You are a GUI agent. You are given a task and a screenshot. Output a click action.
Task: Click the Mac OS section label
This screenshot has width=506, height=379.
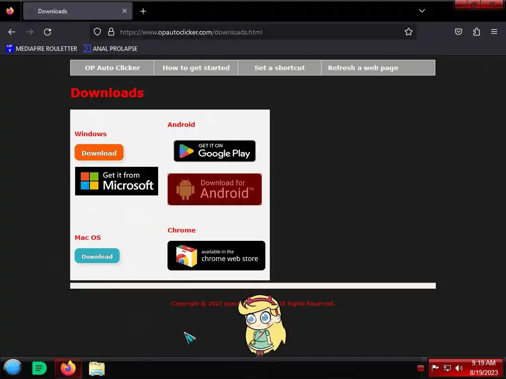coord(88,237)
